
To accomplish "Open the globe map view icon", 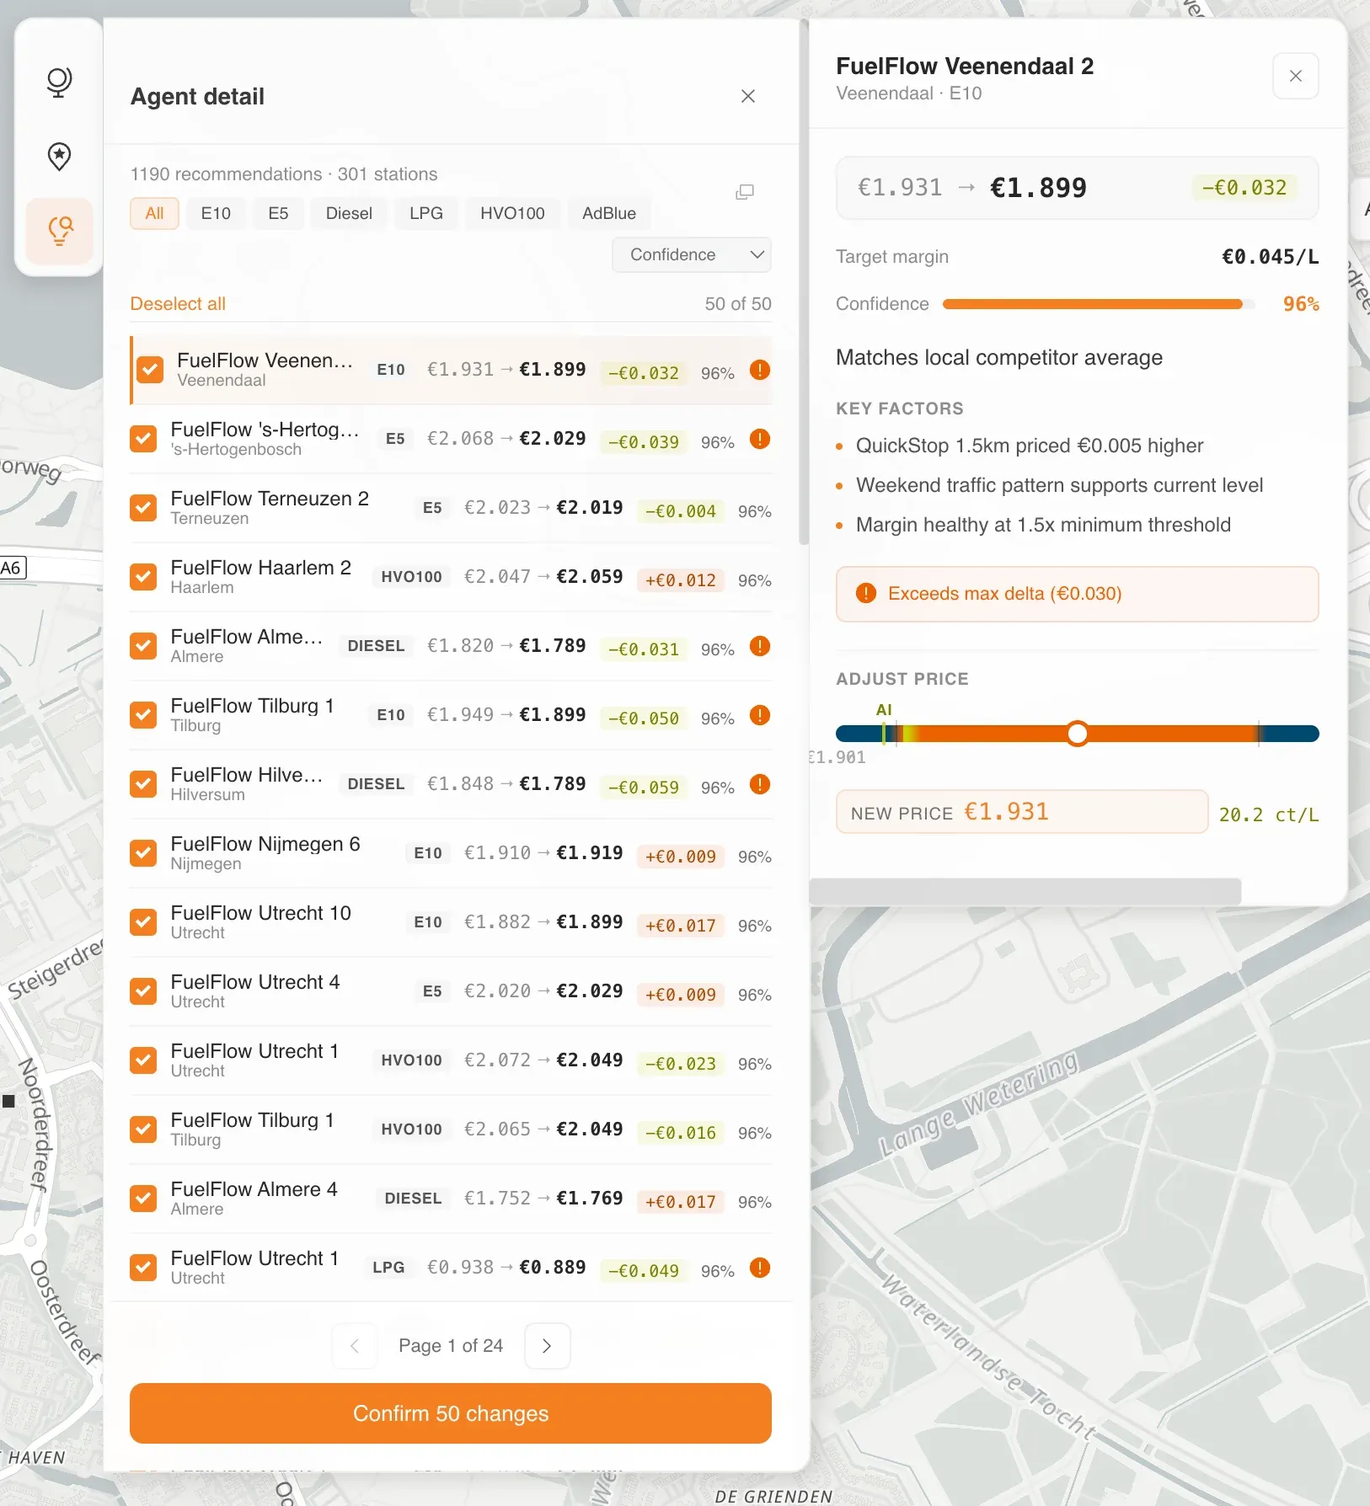I will click(x=59, y=83).
